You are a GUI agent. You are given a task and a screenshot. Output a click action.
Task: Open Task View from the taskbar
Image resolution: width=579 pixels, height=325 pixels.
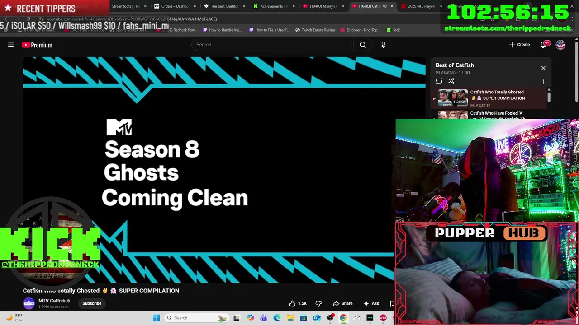[237, 318]
